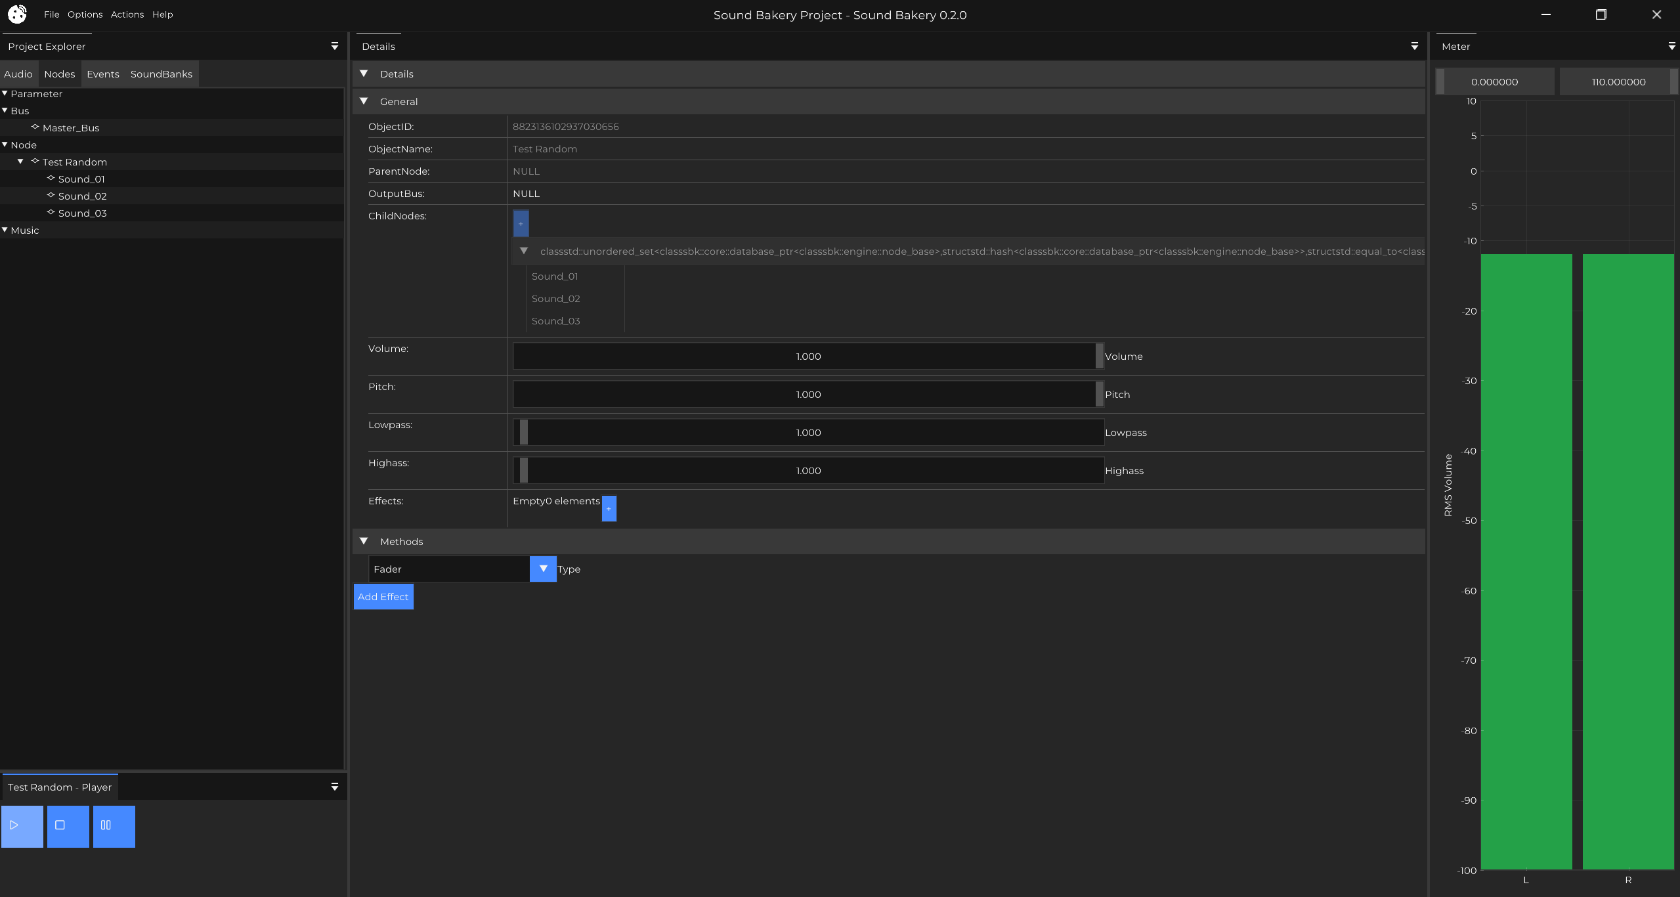Collapse the Methods section
This screenshot has width=1680, height=897.
364,542
